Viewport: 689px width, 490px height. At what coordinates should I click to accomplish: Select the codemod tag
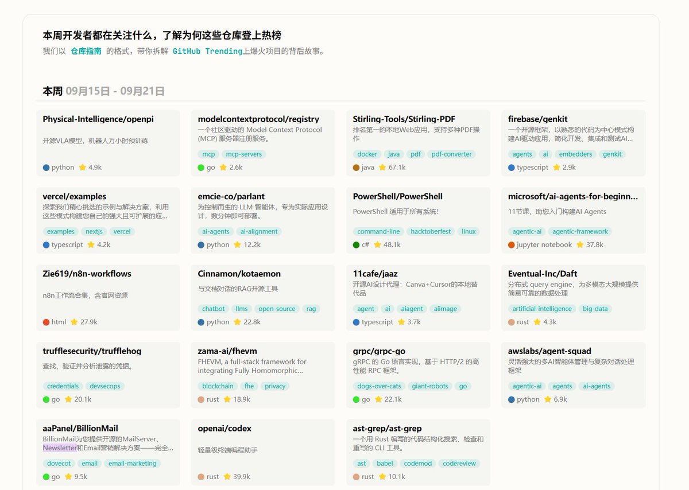tap(417, 464)
